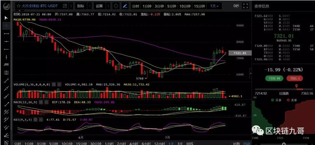Collapse order panel with side arrow
Viewport: 315px width, 145px height.
point(251,73)
